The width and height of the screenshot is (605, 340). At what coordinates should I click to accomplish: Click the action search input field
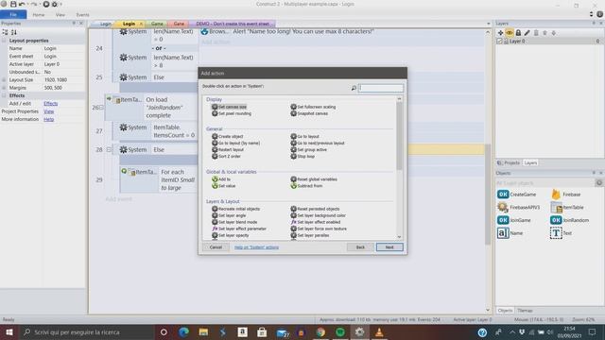point(381,88)
